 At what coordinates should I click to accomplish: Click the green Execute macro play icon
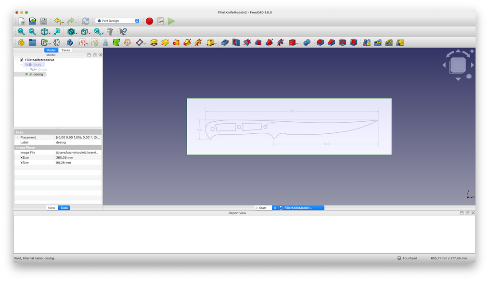click(171, 21)
